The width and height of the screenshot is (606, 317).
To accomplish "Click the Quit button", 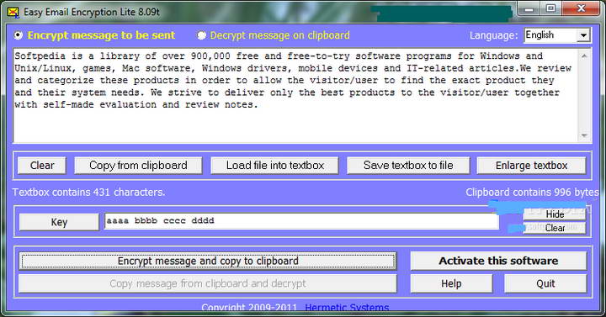I will [x=545, y=284].
